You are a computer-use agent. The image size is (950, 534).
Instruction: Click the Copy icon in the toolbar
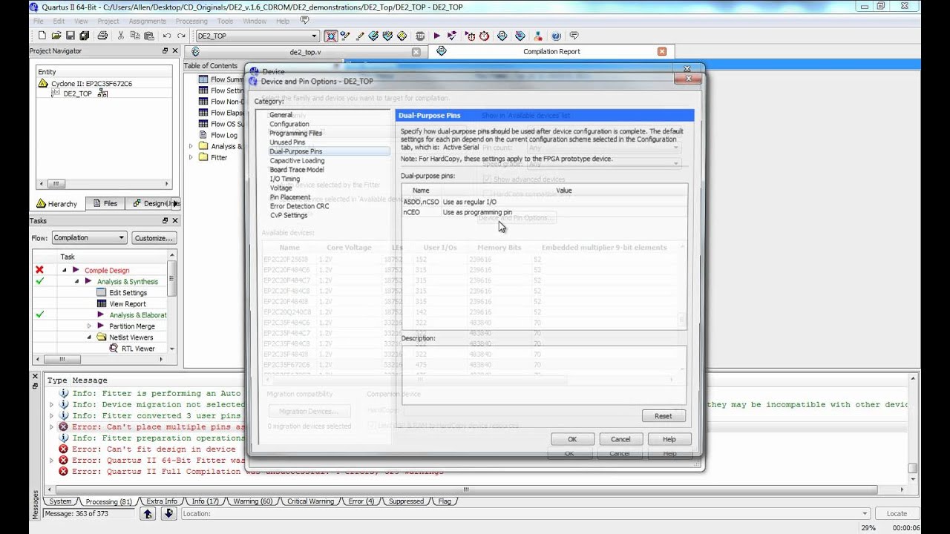coord(135,36)
